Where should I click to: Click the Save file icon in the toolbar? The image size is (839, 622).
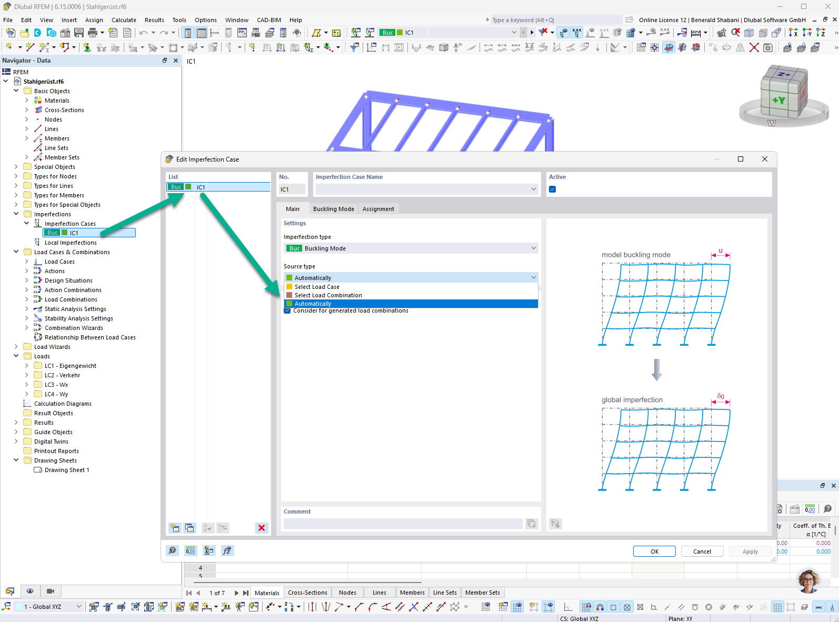coord(79,33)
